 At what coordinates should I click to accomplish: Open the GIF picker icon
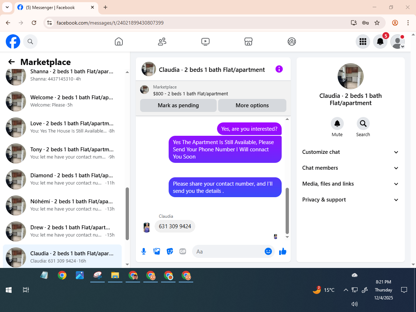coord(183,251)
